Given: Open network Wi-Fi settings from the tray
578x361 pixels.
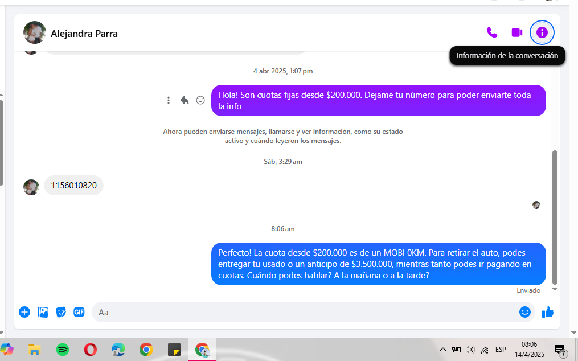Looking at the screenshot, I should (x=485, y=350).
